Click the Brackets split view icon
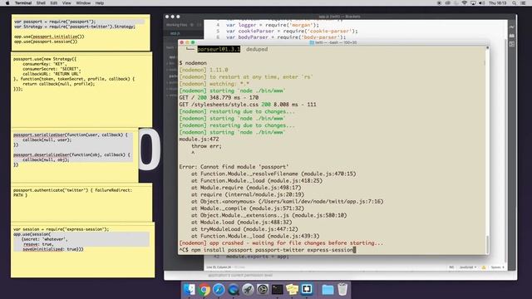 coord(199,25)
